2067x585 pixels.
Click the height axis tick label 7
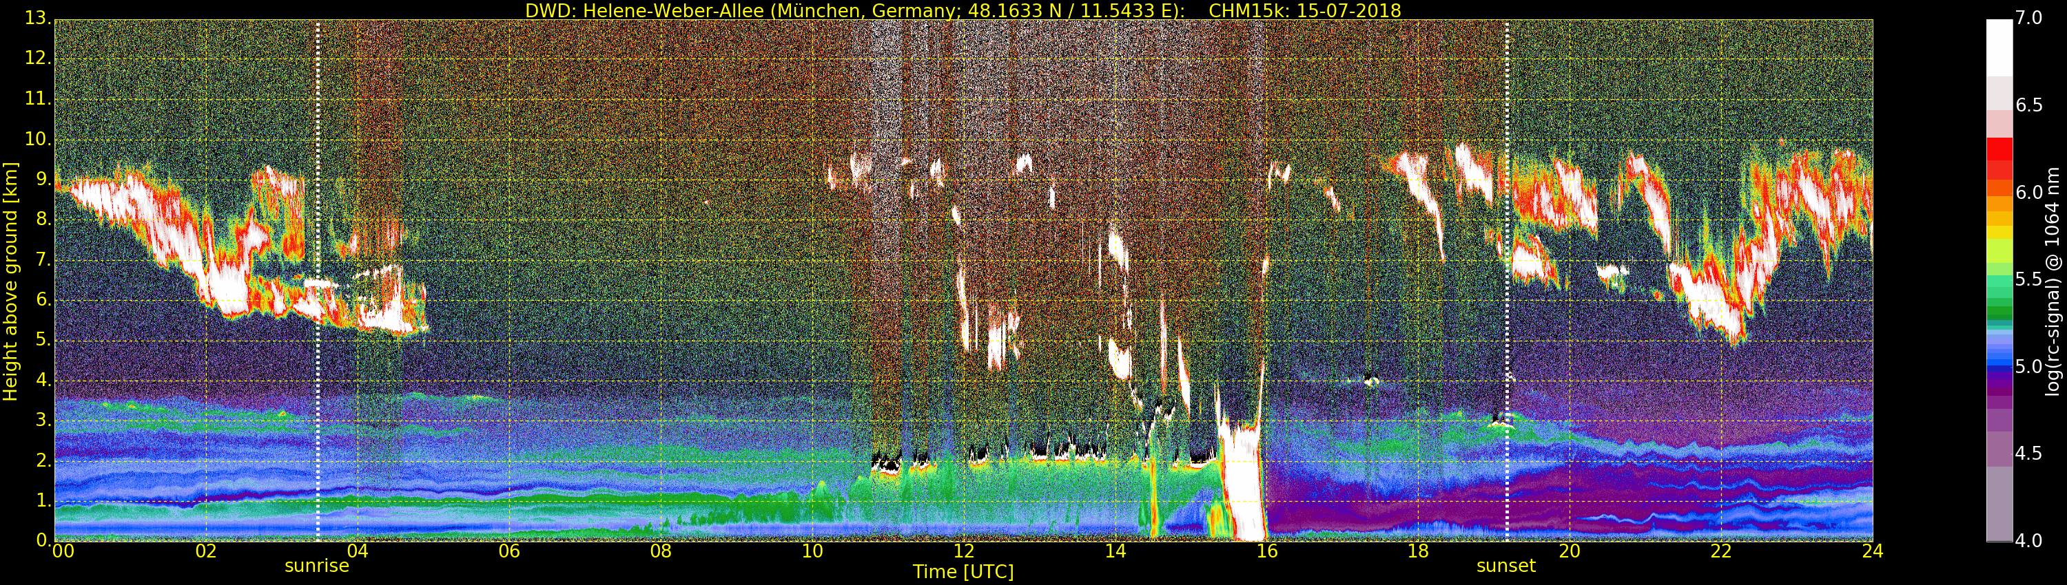(43, 259)
